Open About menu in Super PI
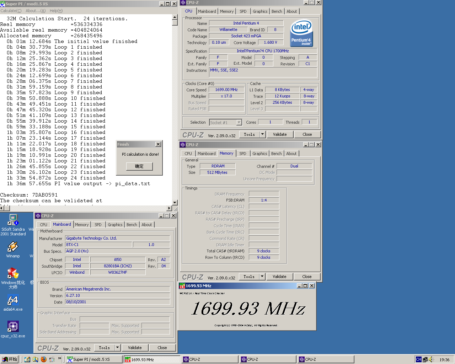This screenshot has width=455, height=364. 36,11
